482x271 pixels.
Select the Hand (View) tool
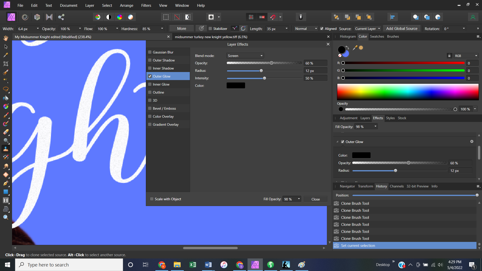coord(6,38)
